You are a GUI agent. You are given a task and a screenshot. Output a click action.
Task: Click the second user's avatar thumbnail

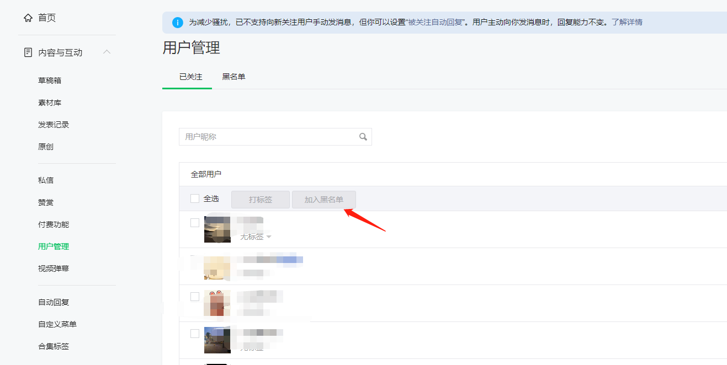(217, 266)
